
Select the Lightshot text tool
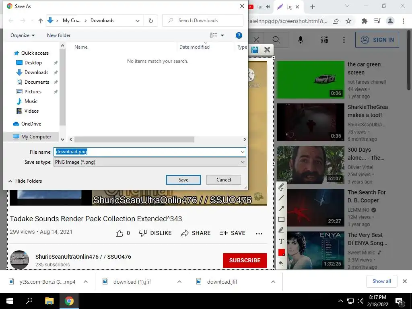281,241
